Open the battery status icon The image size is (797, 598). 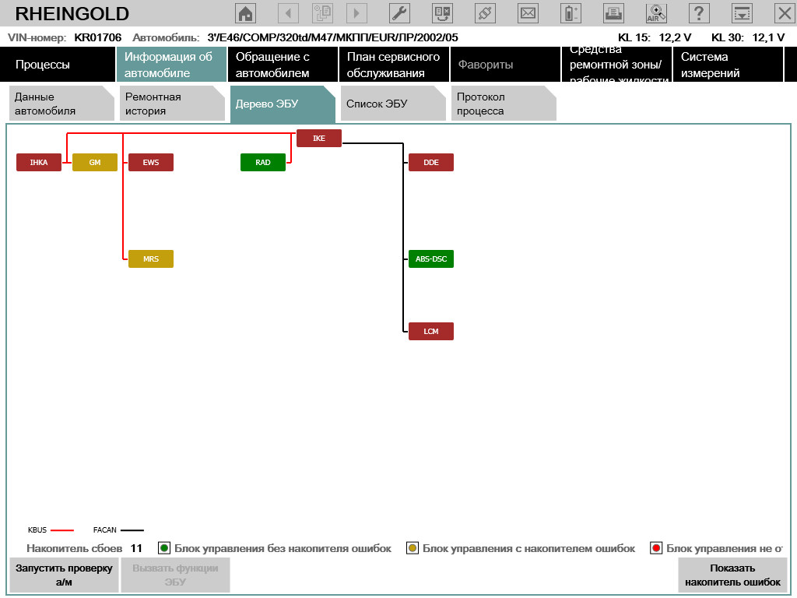pyautogui.click(x=571, y=13)
